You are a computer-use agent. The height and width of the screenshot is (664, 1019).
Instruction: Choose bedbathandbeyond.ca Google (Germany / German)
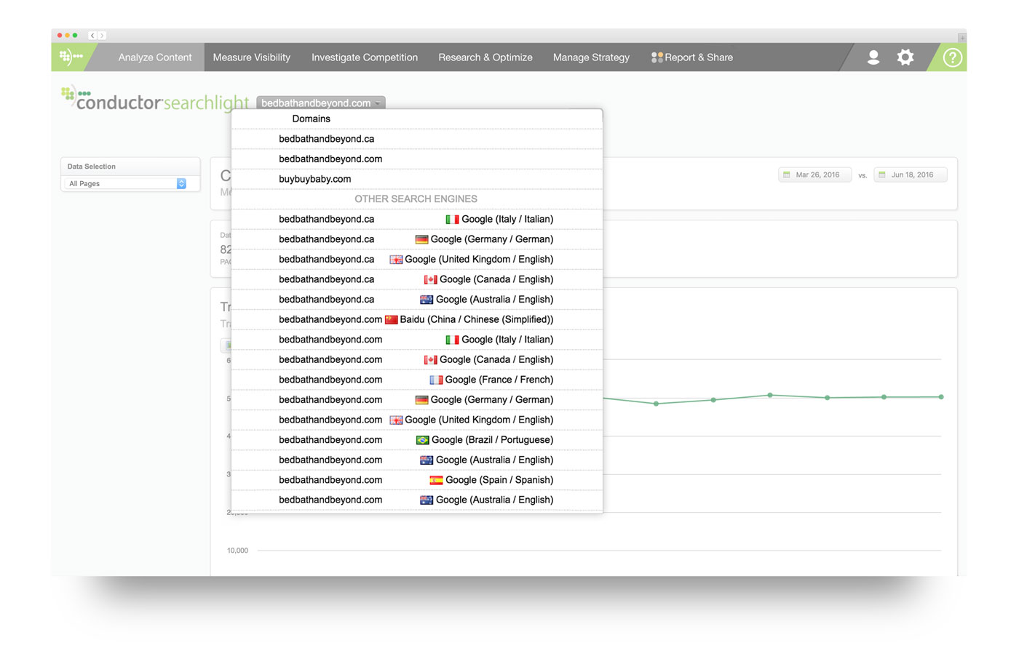417,239
